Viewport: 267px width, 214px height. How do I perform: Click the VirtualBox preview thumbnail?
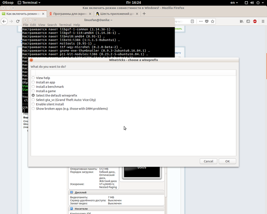(x=142, y=172)
